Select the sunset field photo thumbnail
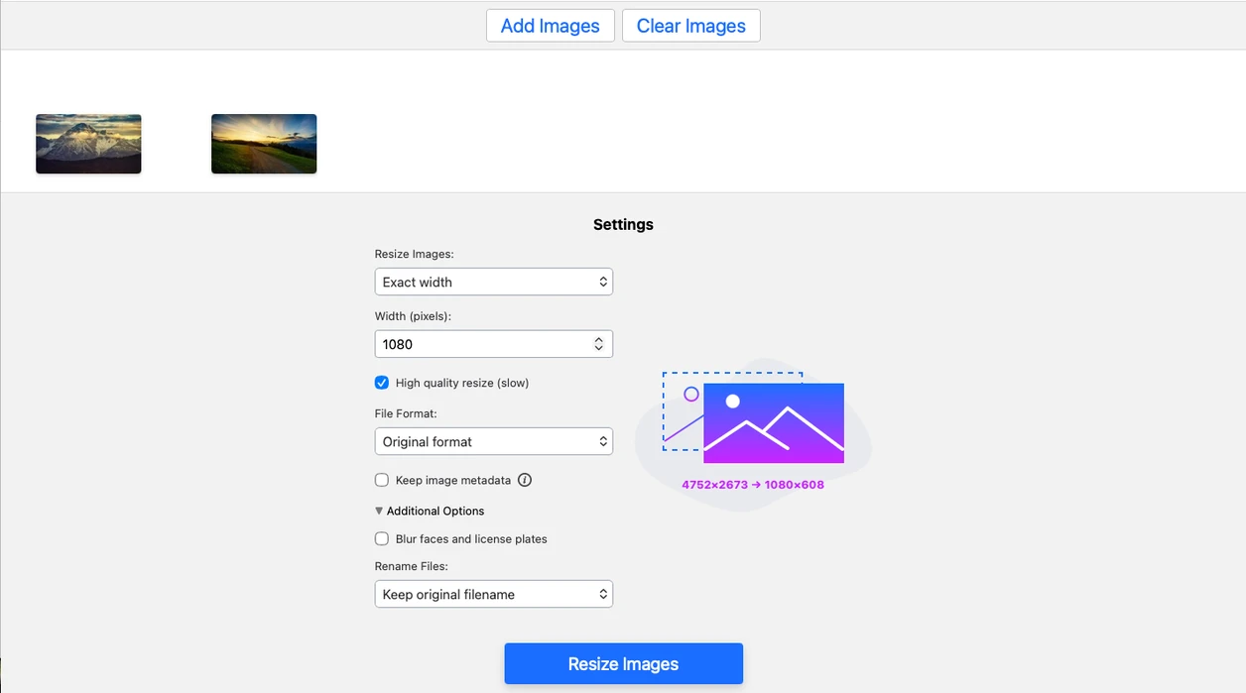This screenshot has width=1246, height=693. click(263, 143)
